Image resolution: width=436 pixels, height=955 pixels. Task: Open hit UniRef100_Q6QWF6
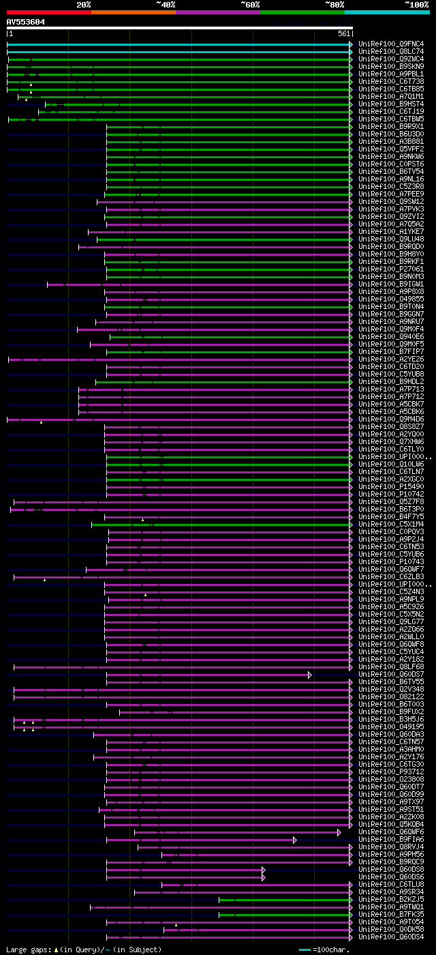pos(391,832)
